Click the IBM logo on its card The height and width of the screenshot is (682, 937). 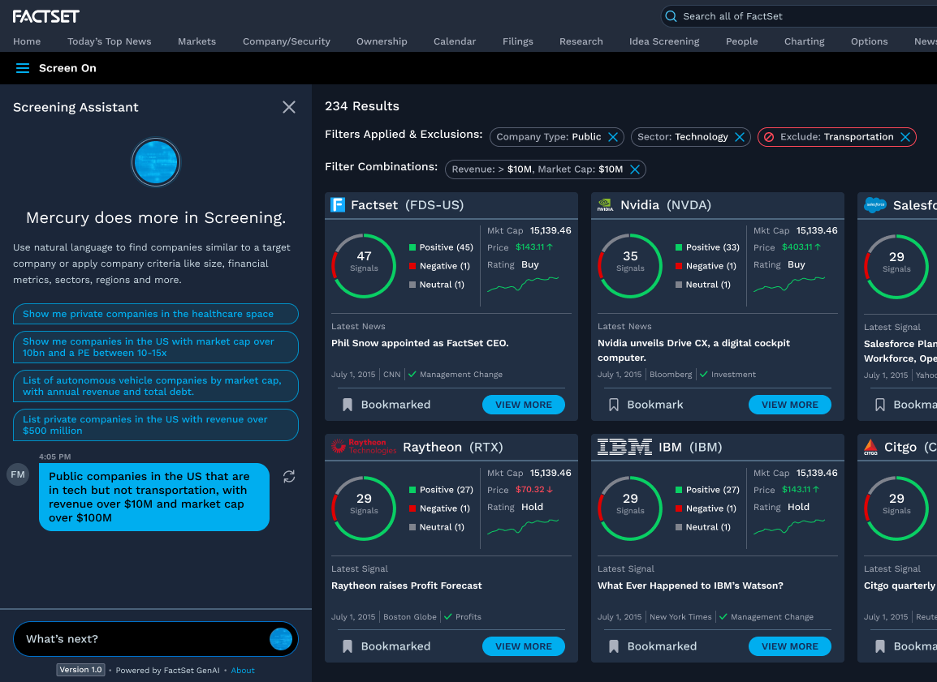tap(624, 447)
